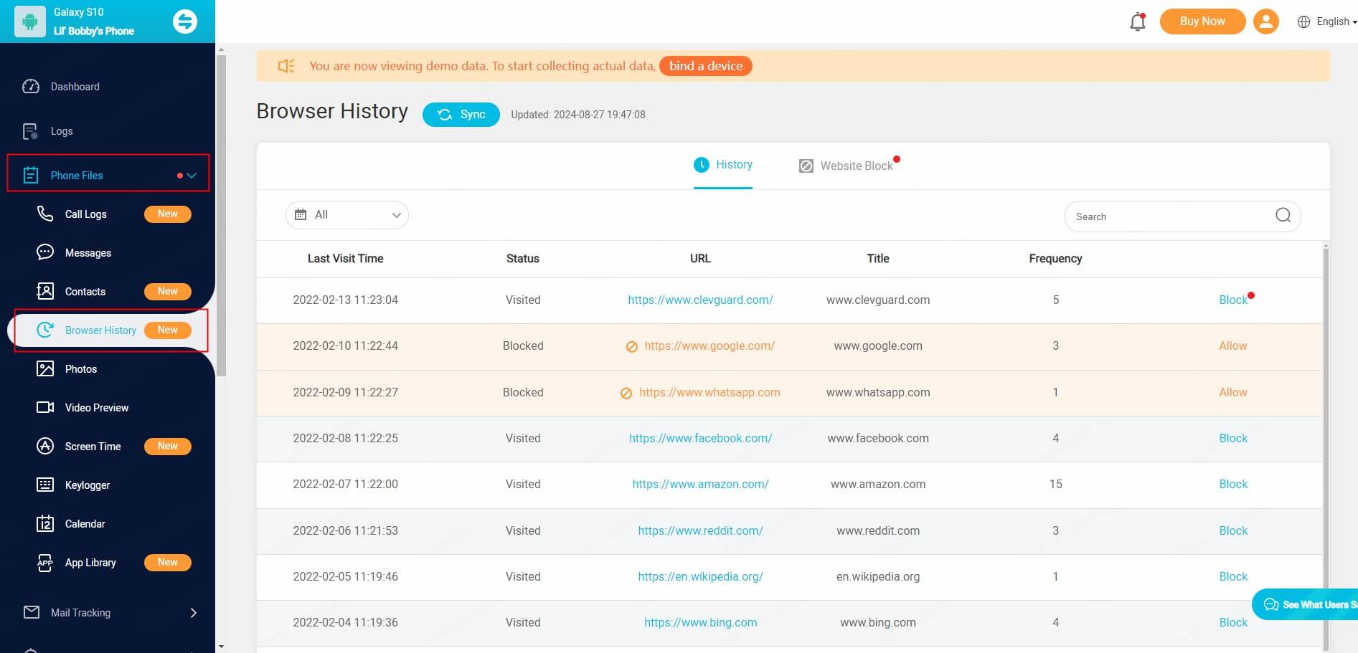1358x653 pixels.
Task: Click the blocked icon beside google.com URL
Action: pos(632,347)
